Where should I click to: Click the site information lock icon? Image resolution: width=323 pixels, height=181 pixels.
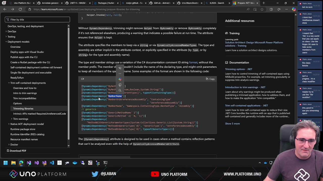(x=30, y=9)
